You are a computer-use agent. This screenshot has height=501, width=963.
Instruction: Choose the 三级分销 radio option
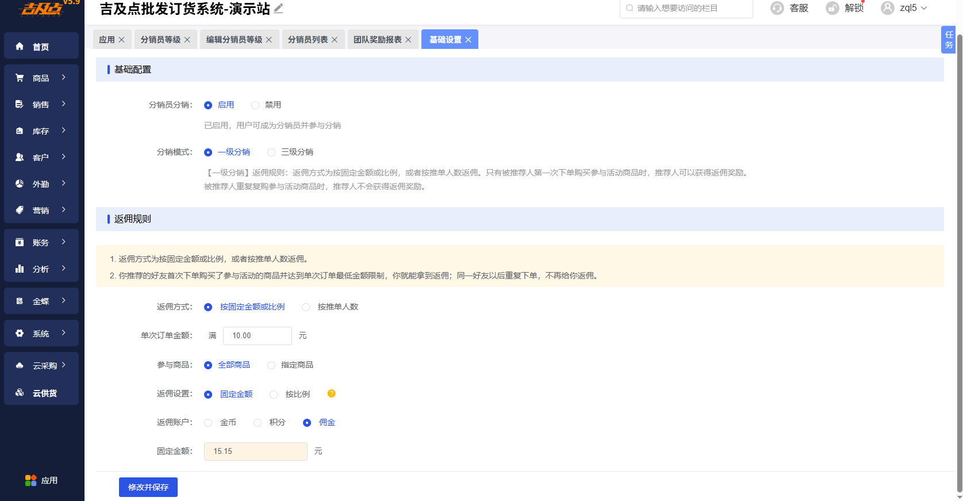pyautogui.click(x=271, y=152)
